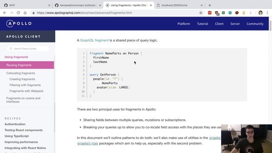Open the Platform menu in header
This screenshot has width=272, height=153.
[x=184, y=24]
